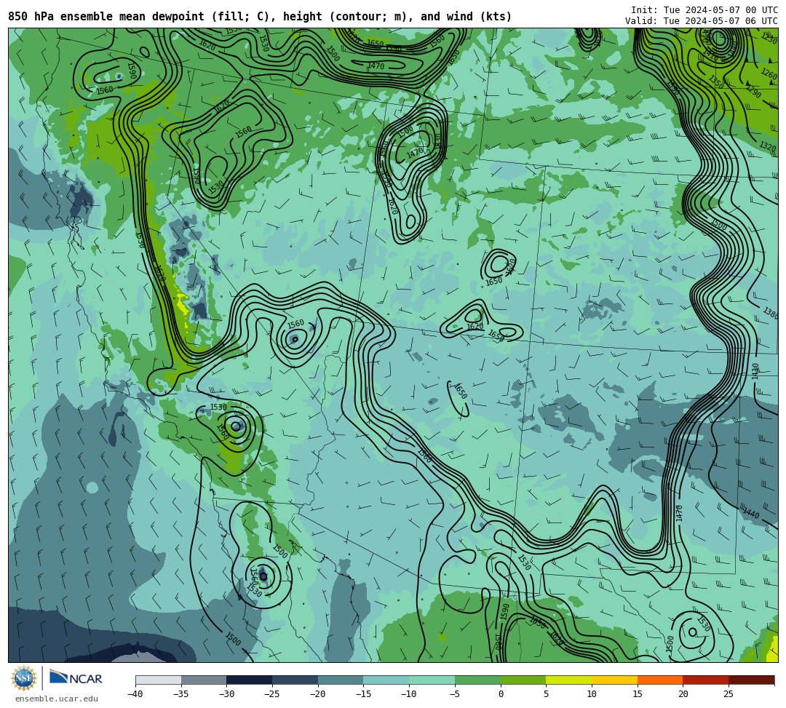Select the -35 to -30 gray-blue swatch

204,680
